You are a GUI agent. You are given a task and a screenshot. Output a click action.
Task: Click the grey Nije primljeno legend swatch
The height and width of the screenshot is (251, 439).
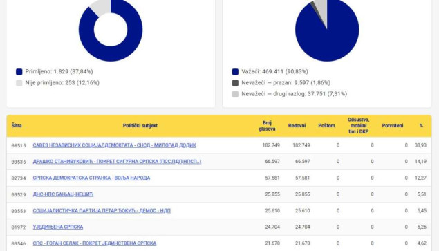point(19,83)
